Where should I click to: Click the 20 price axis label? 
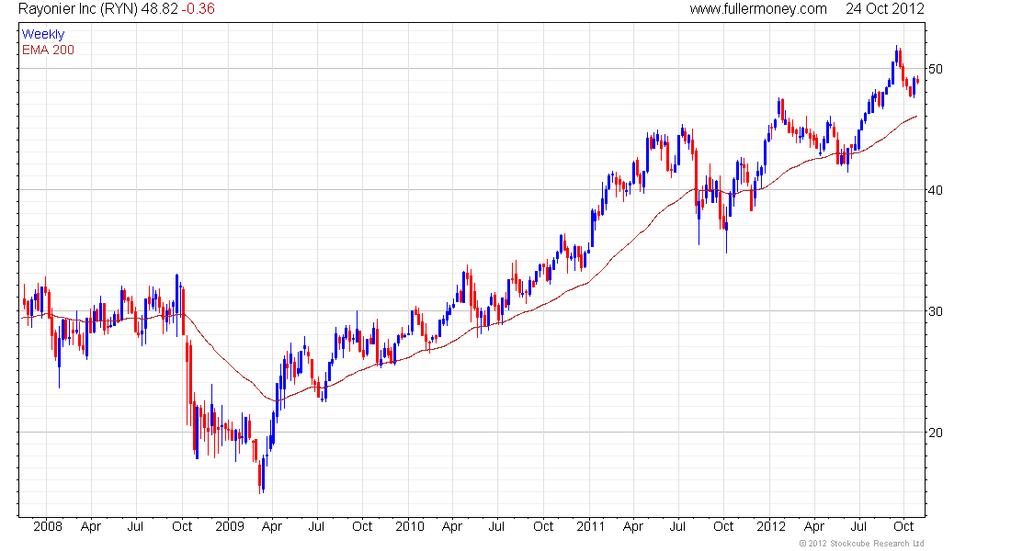(x=936, y=433)
